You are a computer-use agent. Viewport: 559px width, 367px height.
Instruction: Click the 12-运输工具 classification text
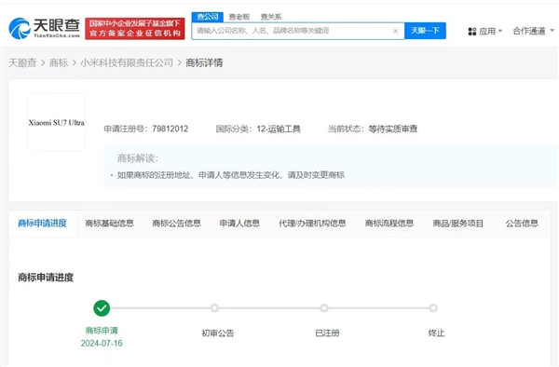(279, 129)
